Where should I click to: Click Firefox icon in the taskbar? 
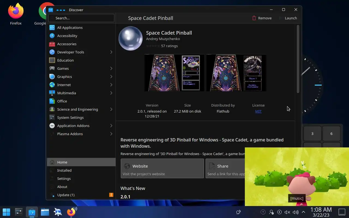[71, 212]
